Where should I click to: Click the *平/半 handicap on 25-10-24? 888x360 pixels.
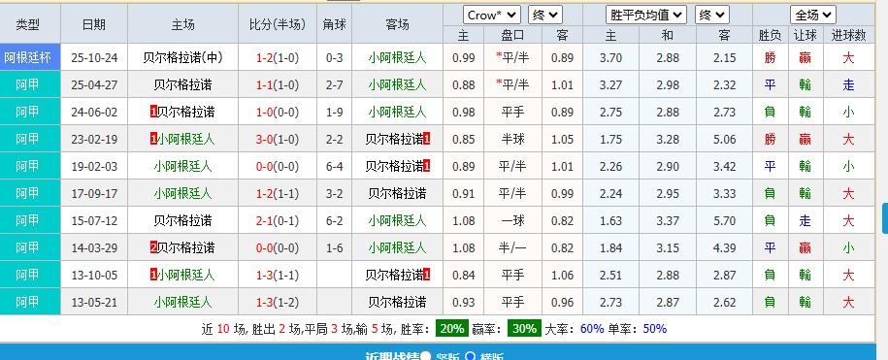(512, 58)
